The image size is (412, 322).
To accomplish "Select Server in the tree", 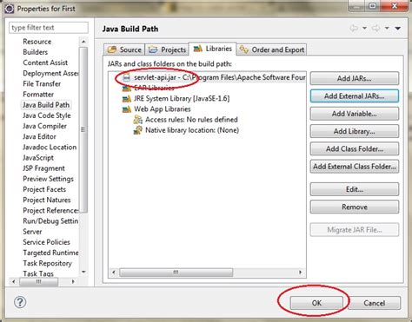I will click(32, 232).
